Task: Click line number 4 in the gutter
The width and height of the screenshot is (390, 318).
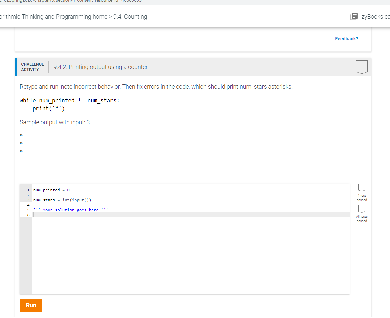Action: click(x=28, y=205)
